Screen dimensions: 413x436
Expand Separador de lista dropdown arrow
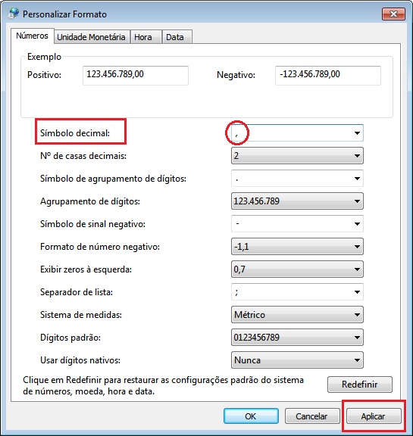tap(357, 292)
